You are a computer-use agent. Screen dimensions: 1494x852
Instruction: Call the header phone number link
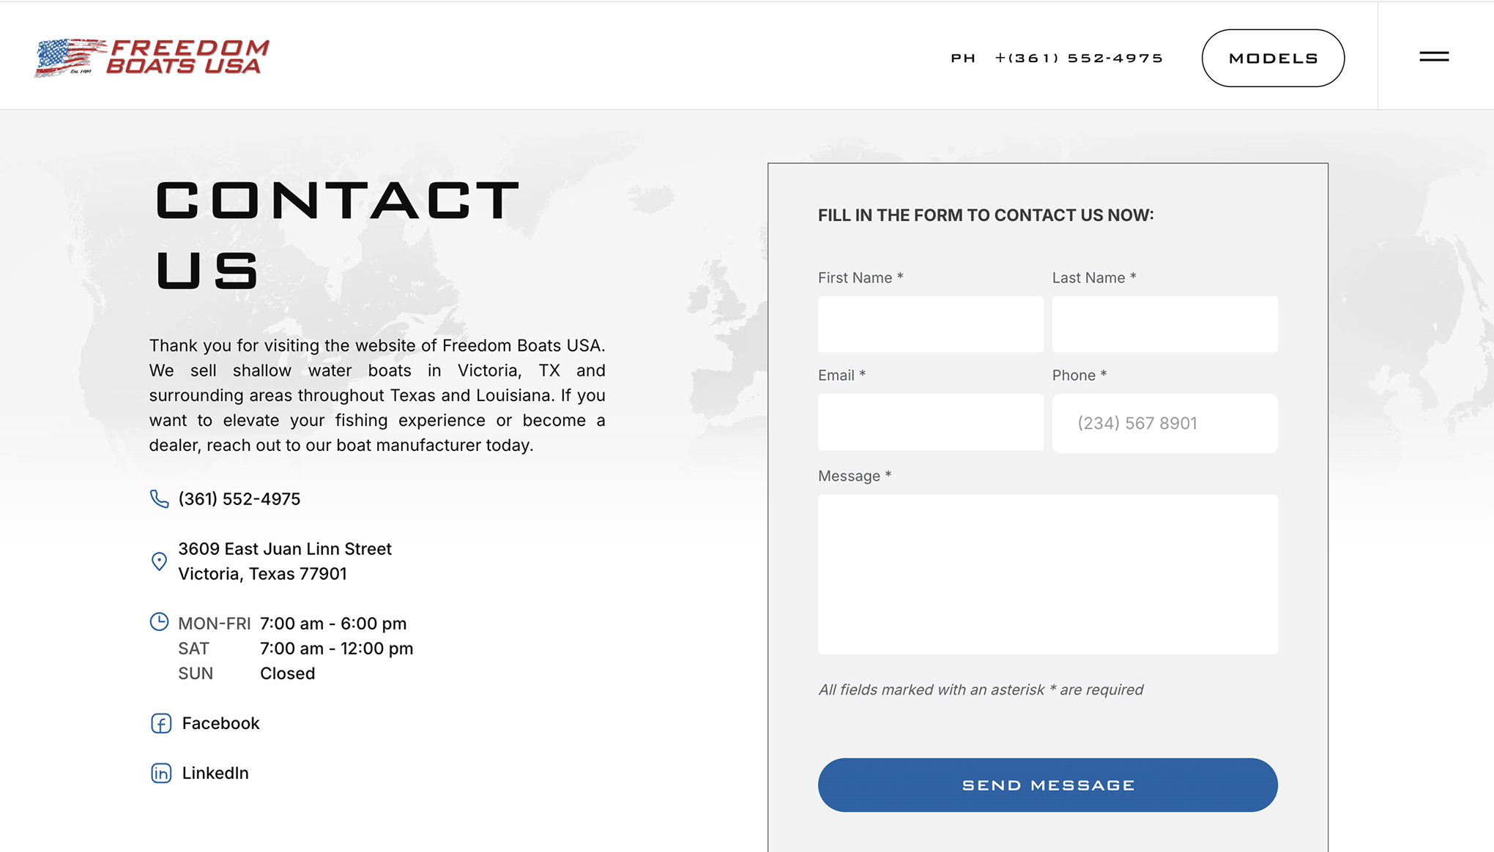pos(1078,58)
